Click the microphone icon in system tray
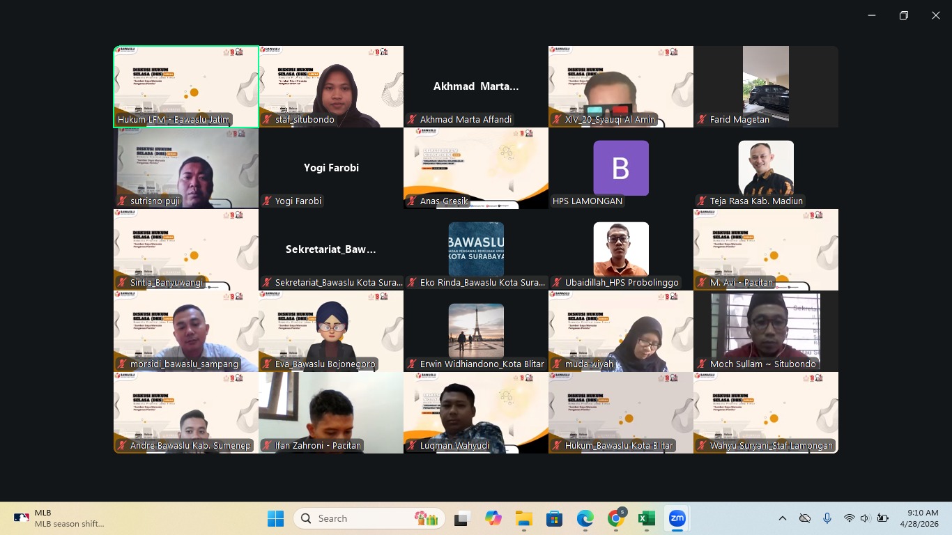The image size is (952, 535). (x=827, y=518)
